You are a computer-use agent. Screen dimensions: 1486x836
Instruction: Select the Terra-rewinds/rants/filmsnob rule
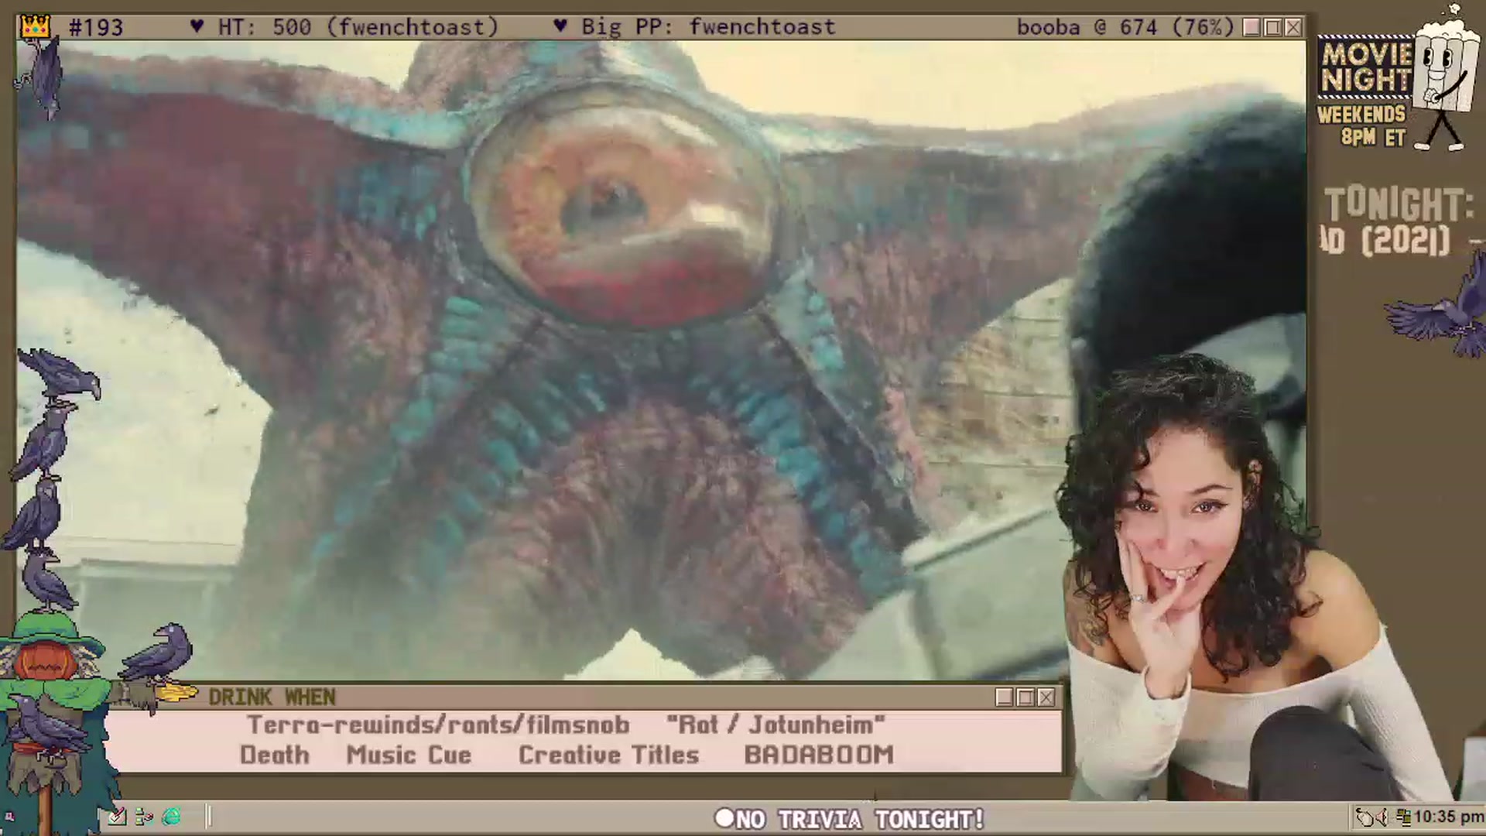click(438, 725)
